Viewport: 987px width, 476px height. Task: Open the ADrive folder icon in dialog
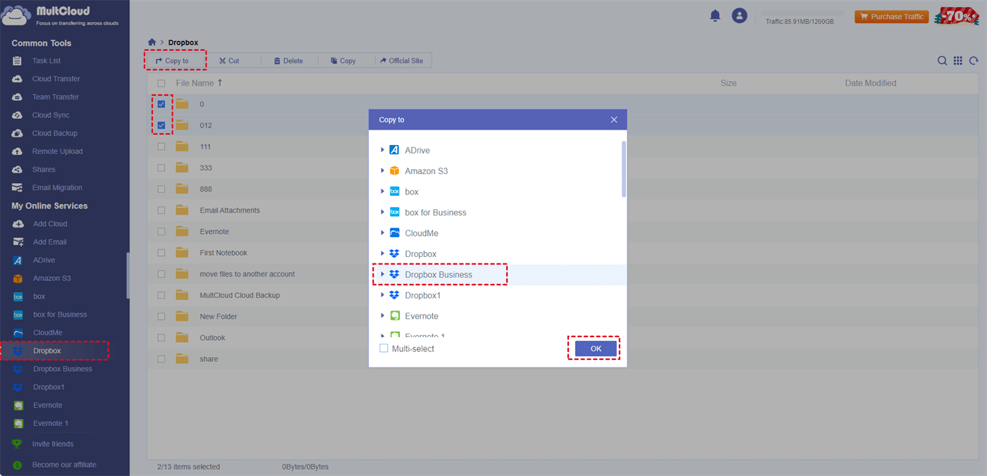394,150
